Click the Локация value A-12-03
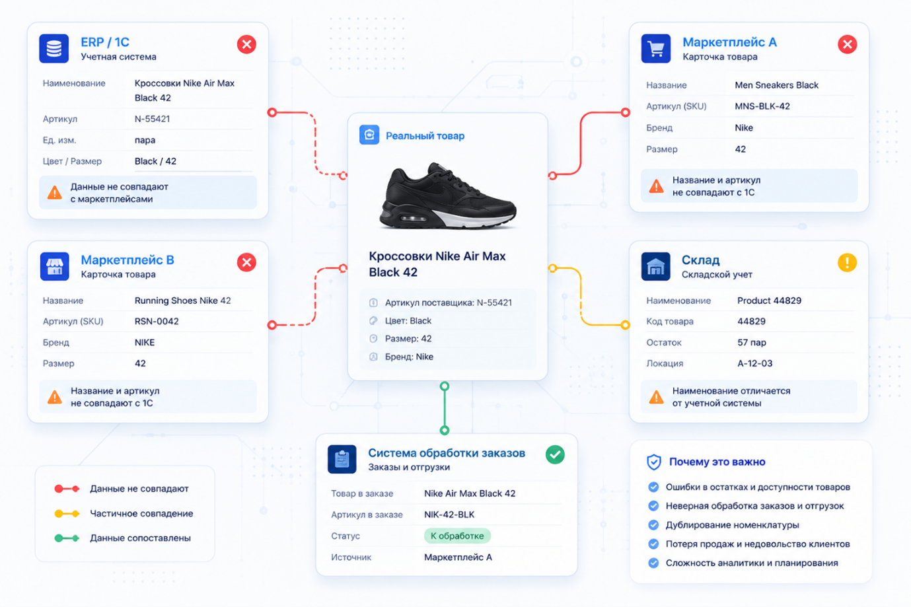Screen dimensions: 911x607 (x=755, y=364)
